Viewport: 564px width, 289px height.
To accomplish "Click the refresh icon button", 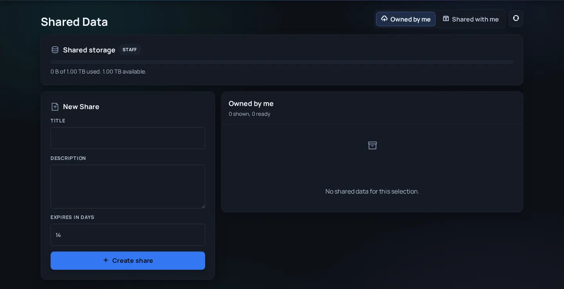I will 516,18.
